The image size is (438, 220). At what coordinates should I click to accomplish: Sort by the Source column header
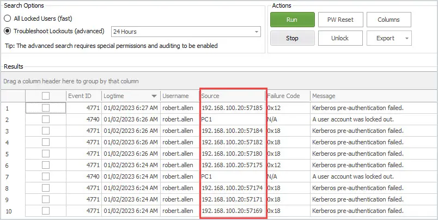(x=233, y=96)
